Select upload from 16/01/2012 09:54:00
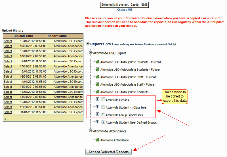The height and width of the screenshot is (157, 227). (8, 77)
